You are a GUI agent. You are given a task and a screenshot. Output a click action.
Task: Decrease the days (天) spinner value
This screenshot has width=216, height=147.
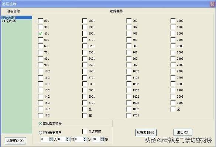(x=51, y=140)
